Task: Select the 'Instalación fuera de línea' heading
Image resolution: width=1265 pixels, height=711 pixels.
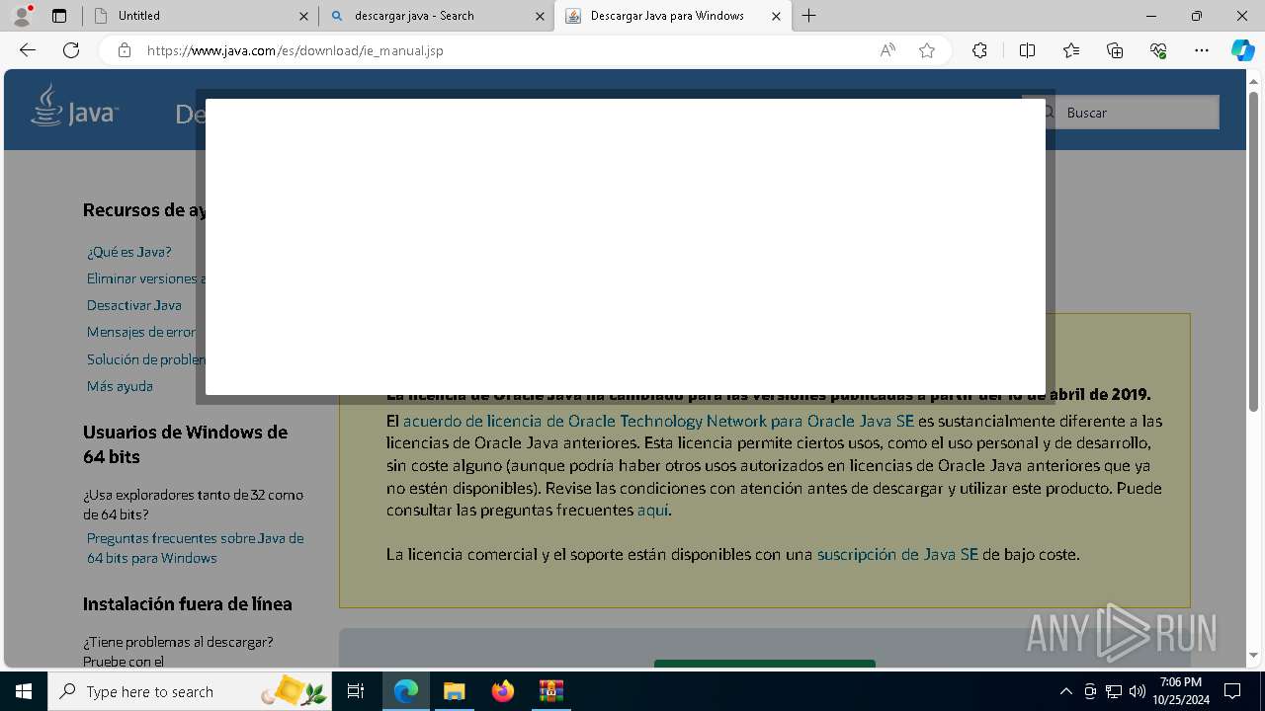Action: (188, 604)
